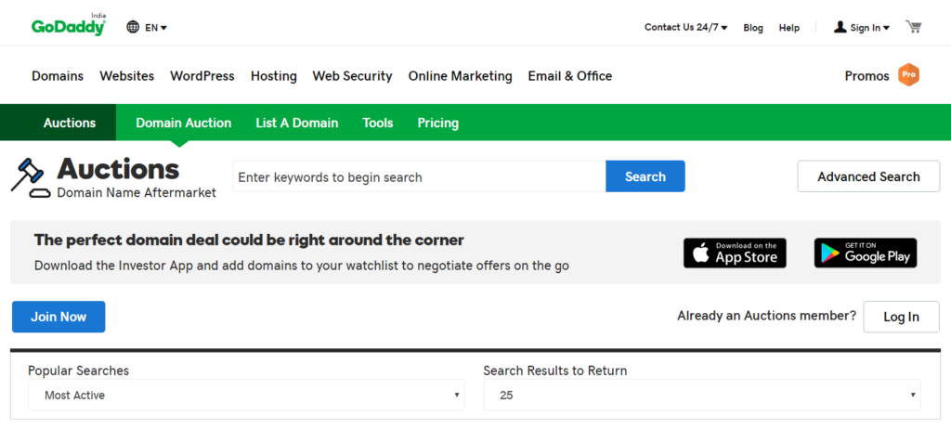Open the shopping cart icon
Screen dimensions: 951x429
click(914, 27)
